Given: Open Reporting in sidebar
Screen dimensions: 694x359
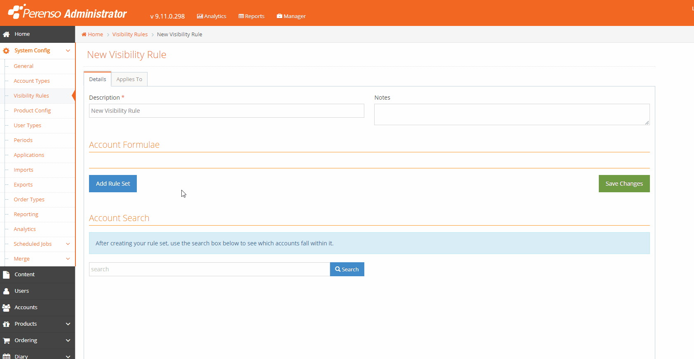Looking at the screenshot, I should tap(26, 214).
